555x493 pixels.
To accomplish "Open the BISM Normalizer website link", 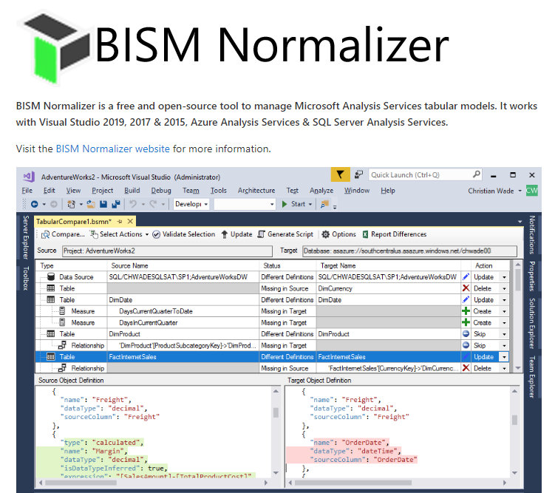I will 112,149.
